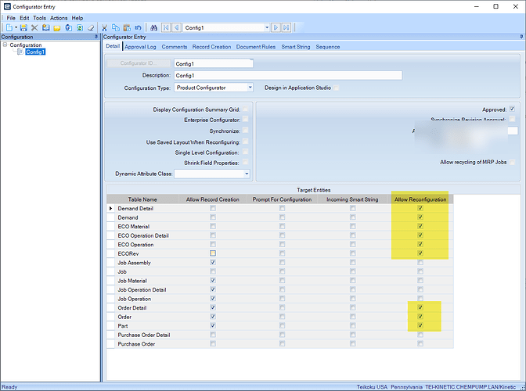Toggle Allow Record Creation for Job Assembly

coord(213,262)
